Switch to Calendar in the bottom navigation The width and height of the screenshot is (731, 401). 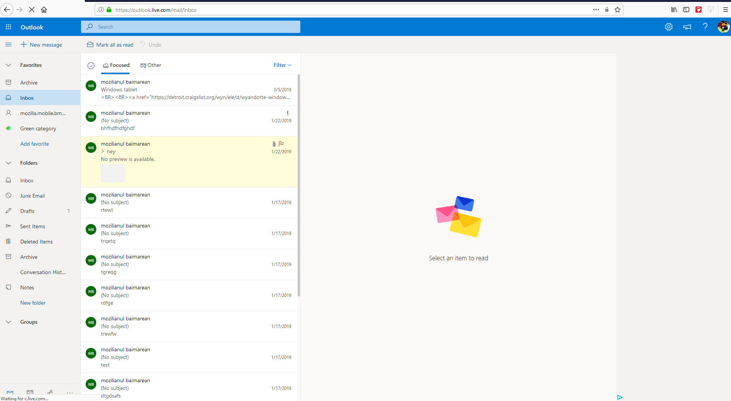coord(30,392)
